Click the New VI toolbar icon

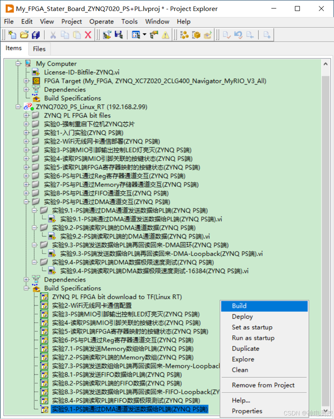12,35
